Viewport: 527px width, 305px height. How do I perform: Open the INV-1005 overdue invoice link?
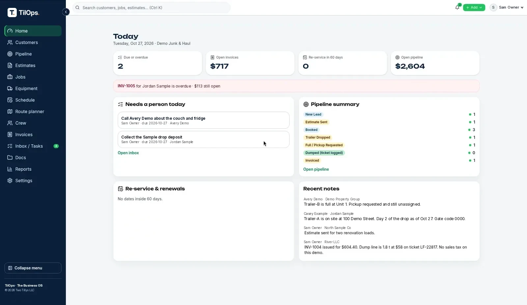pyautogui.click(x=126, y=86)
